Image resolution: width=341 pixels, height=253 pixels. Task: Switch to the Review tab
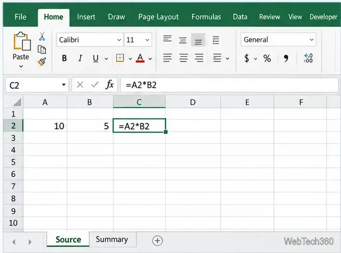tap(269, 17)
